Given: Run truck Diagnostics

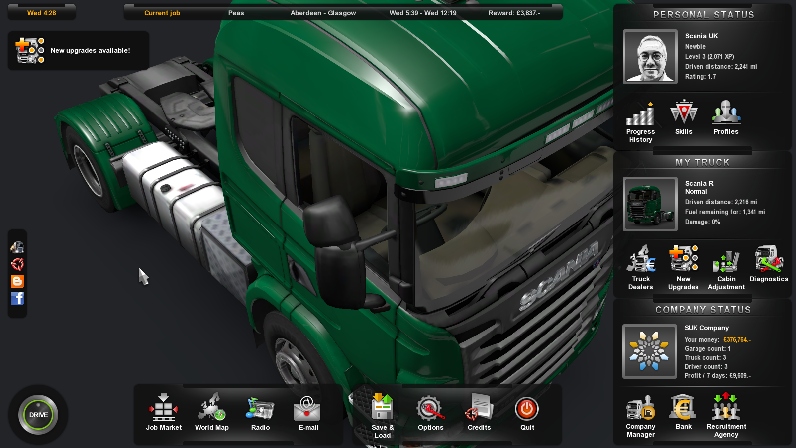Looking at the screenshot, I should point(769,264).
